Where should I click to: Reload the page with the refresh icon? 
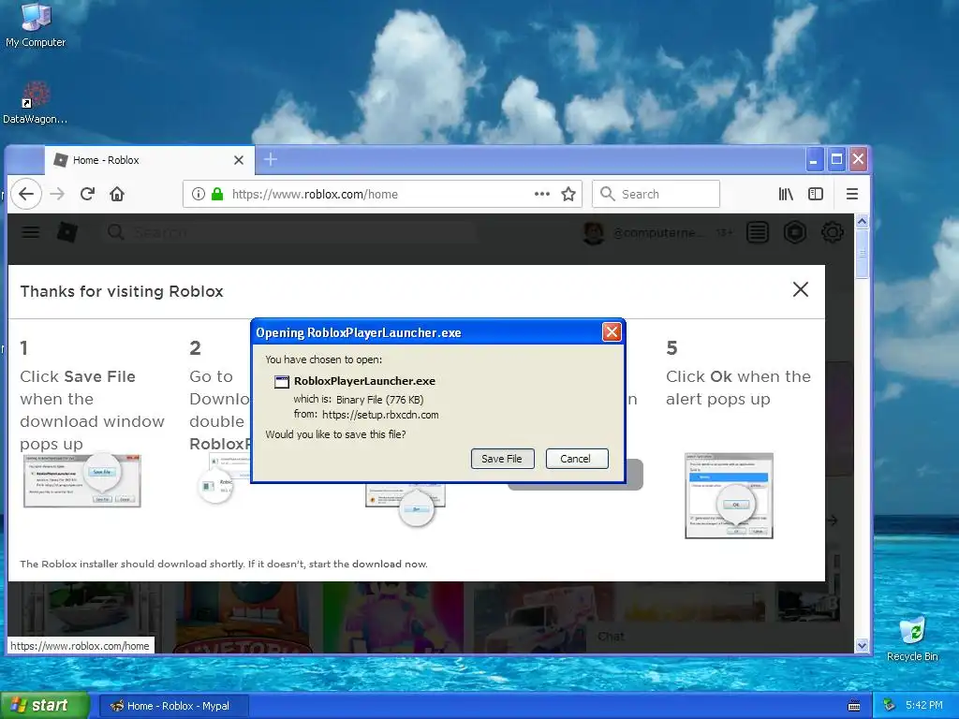[87, 194]
